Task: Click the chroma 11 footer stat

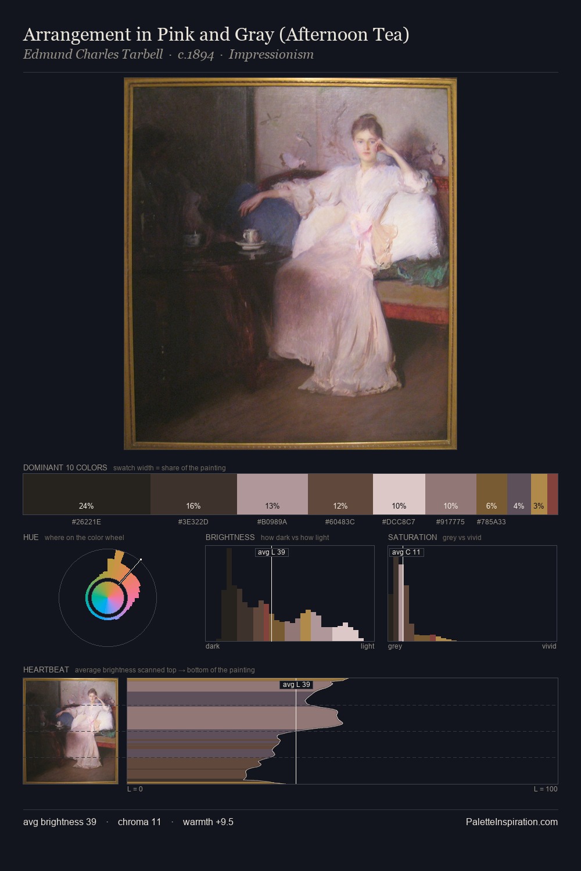Action: pyautogui.click(x=139, y=822)
